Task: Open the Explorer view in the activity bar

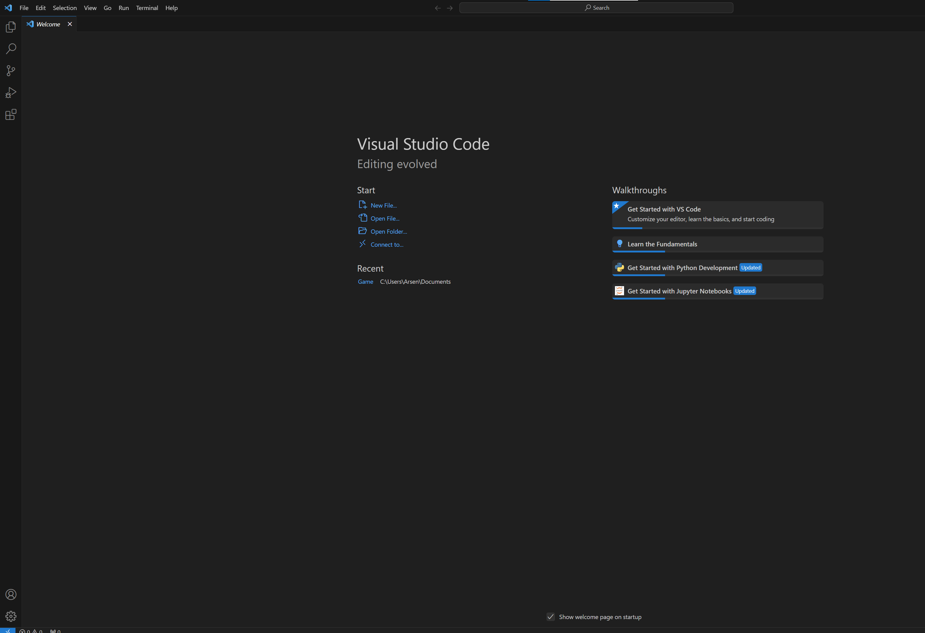Action: coord(11,27)
